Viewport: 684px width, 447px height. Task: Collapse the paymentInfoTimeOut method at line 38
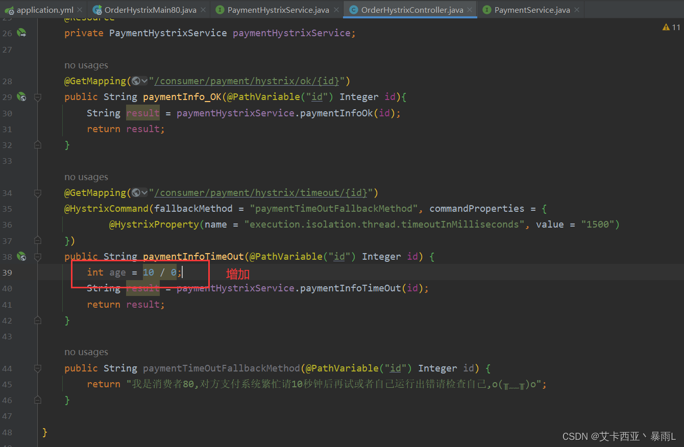coord(37,256)
